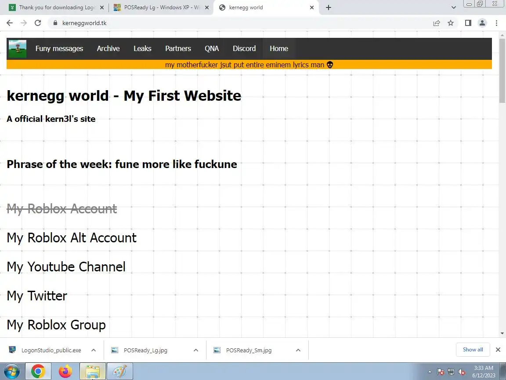The height and width of the screenshot is (380, 506).
Task: Click the page vertical scrollbar thumb
Action: pos(502,70)
